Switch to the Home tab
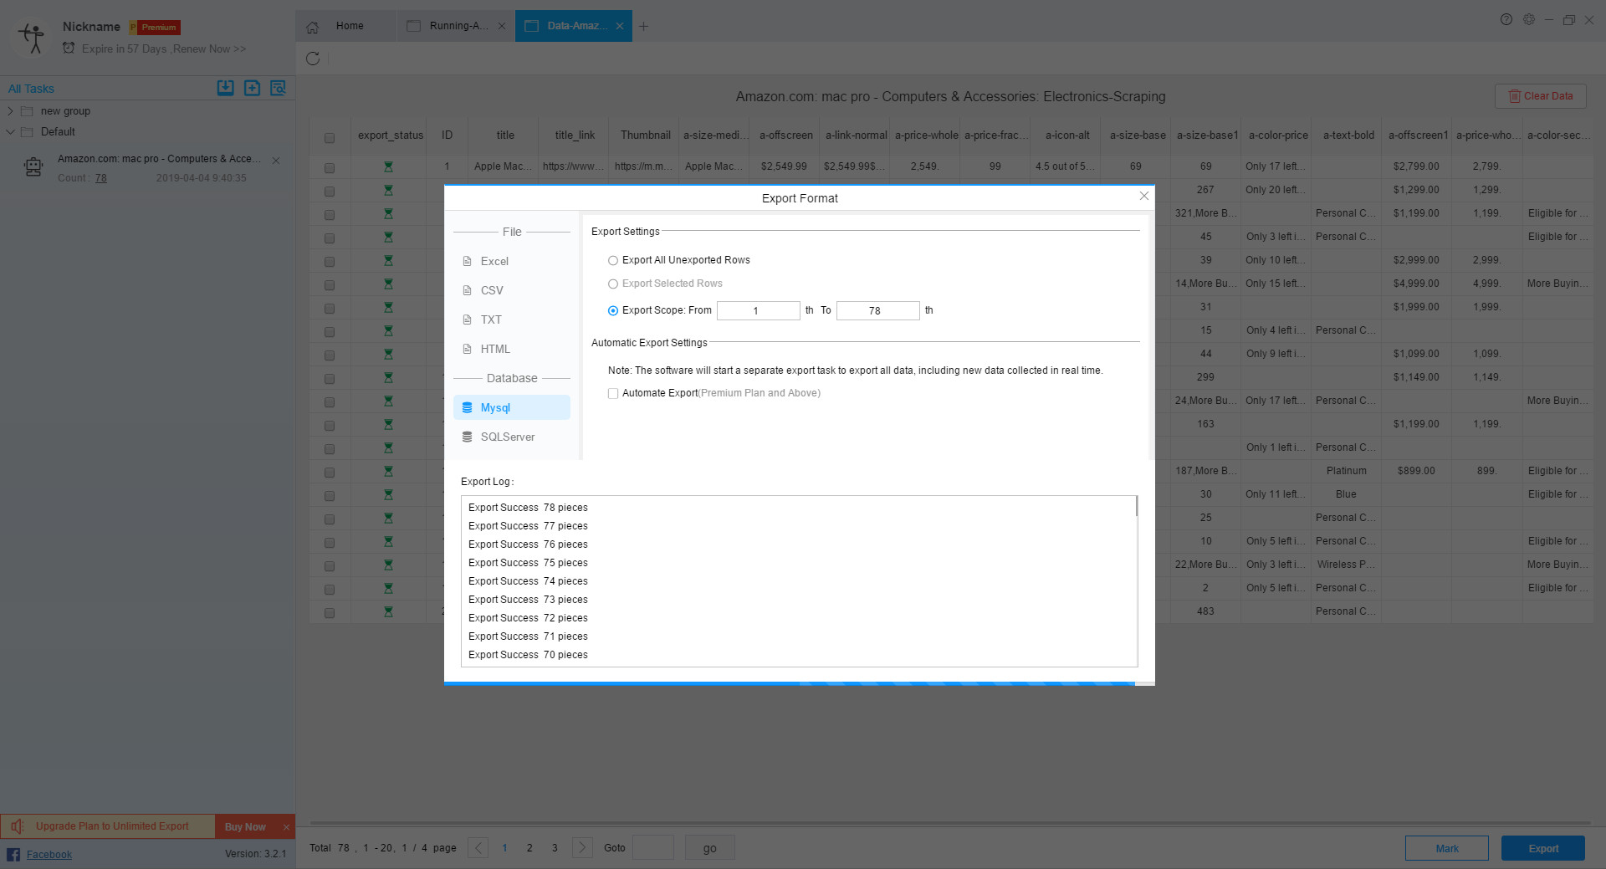This screenshot has height=869, width=1606. pos(345,26)
